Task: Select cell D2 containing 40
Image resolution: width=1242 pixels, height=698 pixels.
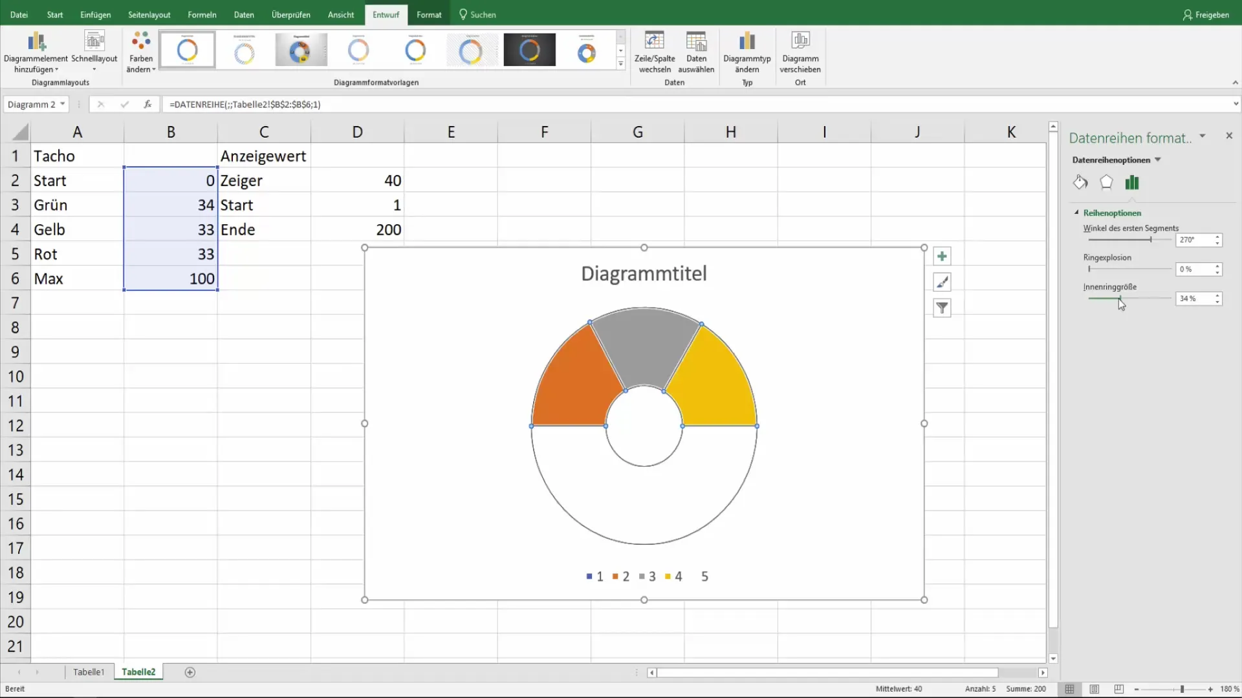Action: pyautogui.click(x=357, y=180)
